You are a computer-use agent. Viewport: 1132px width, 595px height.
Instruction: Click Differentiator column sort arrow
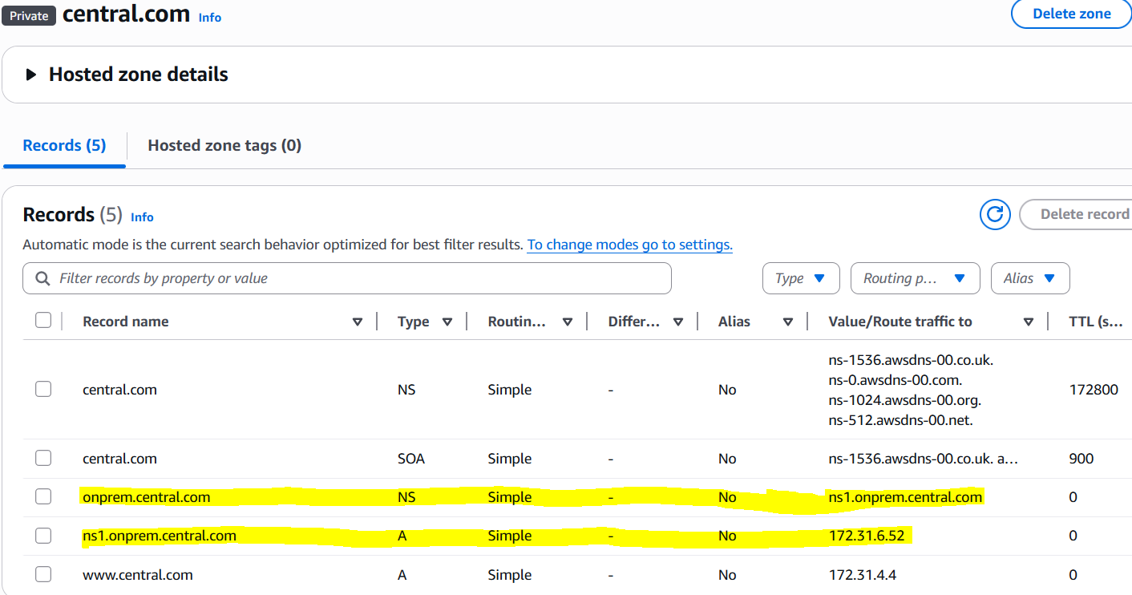point(678,322)
